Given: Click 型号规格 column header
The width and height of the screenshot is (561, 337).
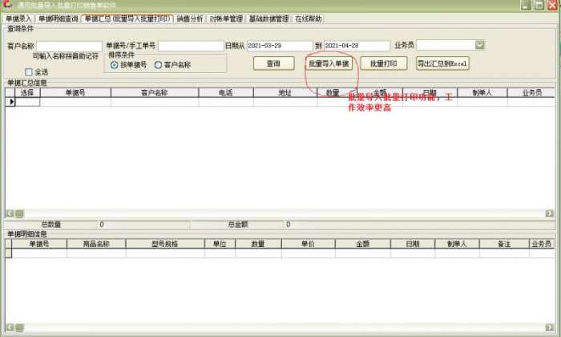Looking at the screenshot, I should click(165, 244).
